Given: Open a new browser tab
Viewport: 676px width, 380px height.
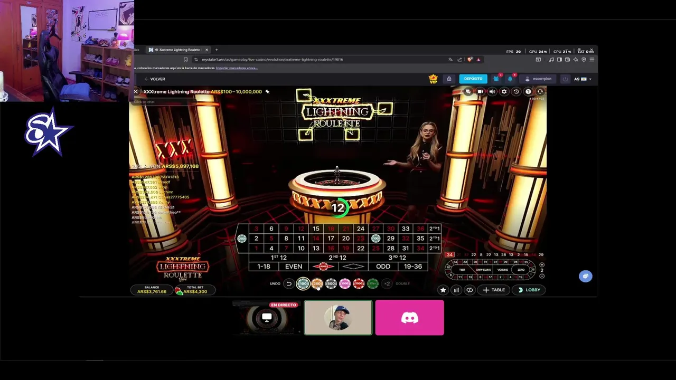Looking at the screenshot, I should [x=217, y=50].
